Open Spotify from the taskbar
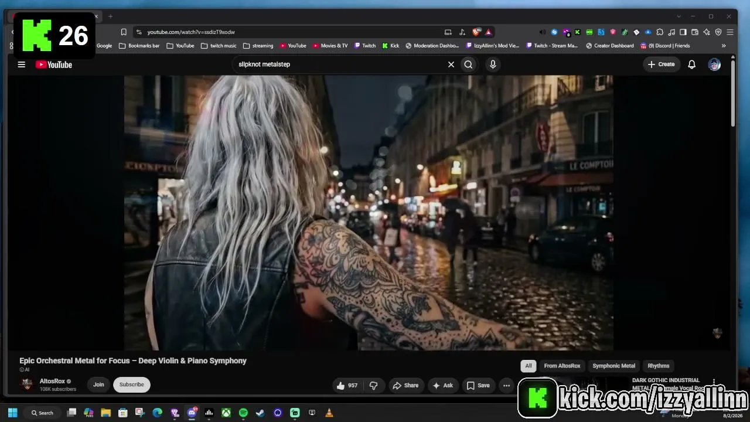 [243, 413]
